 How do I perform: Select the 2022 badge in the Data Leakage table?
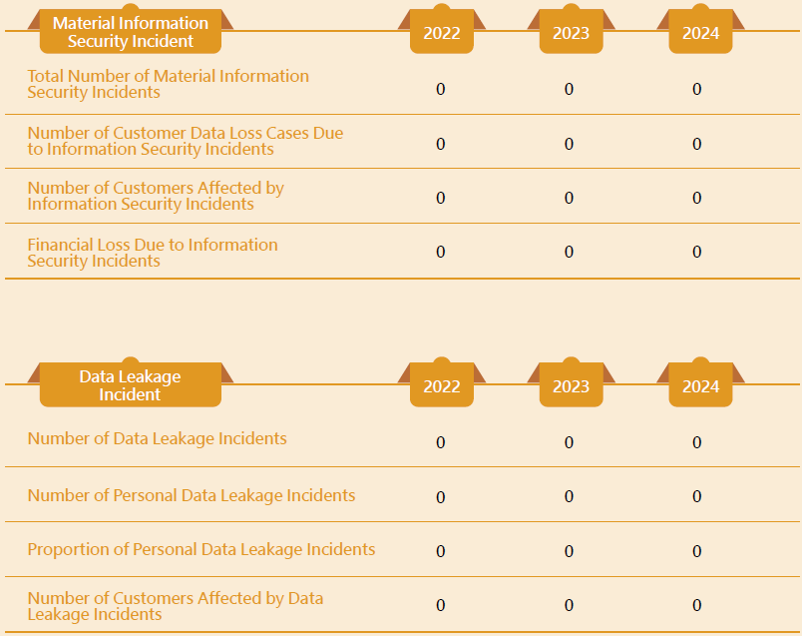442,385
